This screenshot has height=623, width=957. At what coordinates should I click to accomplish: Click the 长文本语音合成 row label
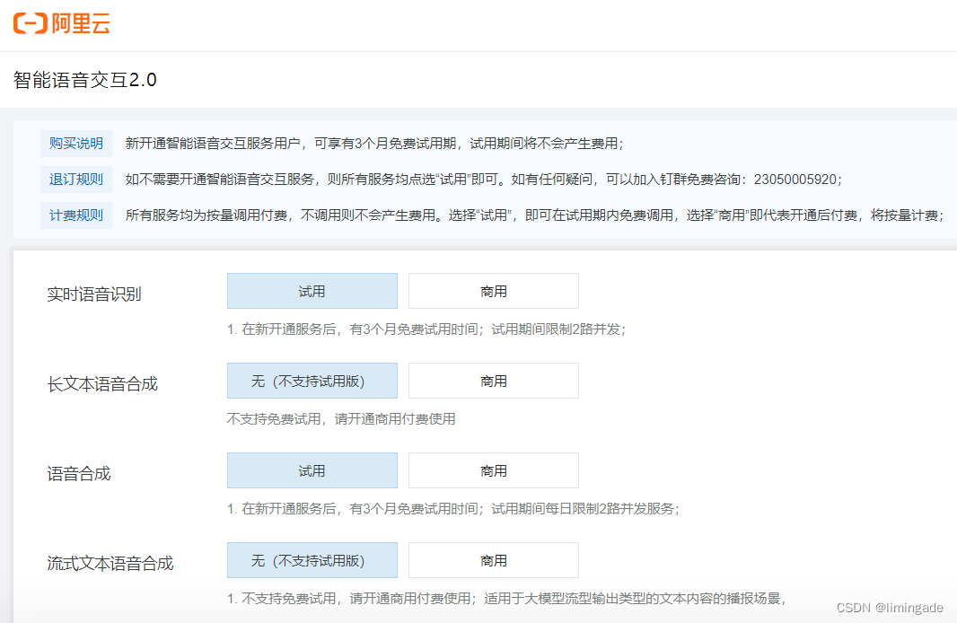(x=102, y=384)
